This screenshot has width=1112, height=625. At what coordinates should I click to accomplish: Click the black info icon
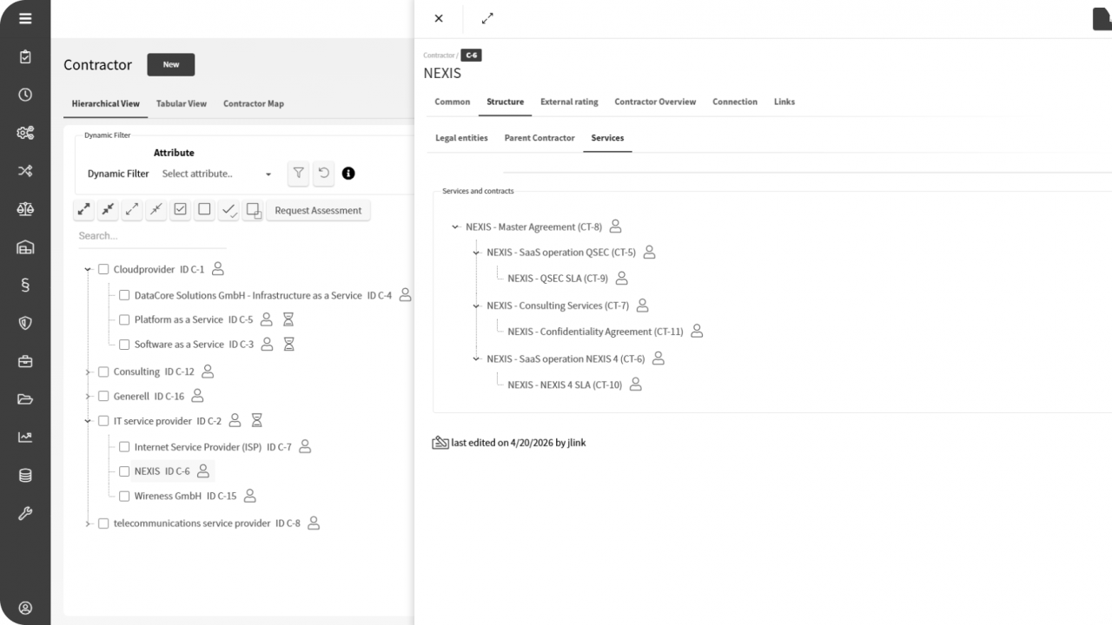[348, 174]
